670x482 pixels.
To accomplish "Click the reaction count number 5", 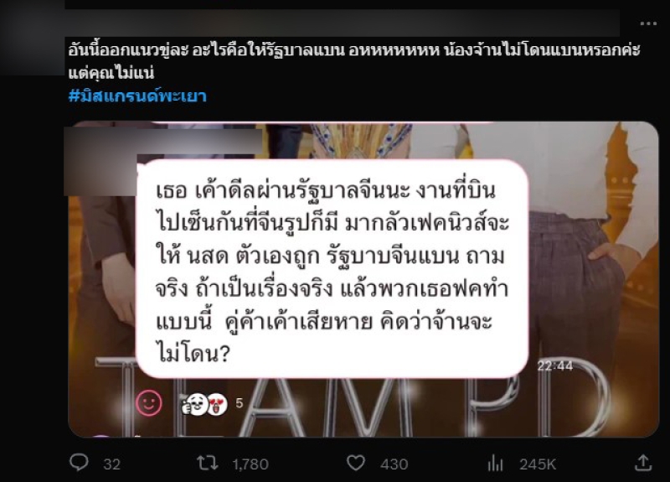I will tap(240, 403).
